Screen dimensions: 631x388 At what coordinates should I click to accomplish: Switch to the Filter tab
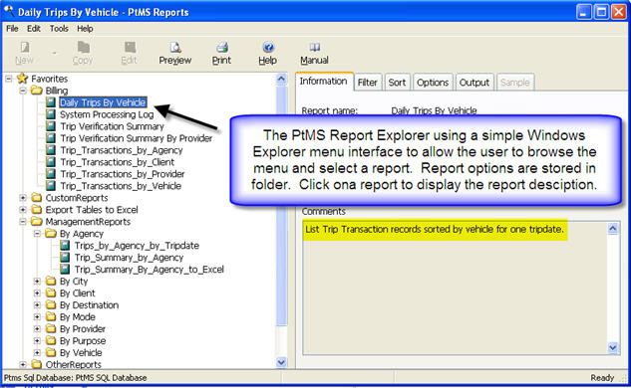[x=368, y=83]
